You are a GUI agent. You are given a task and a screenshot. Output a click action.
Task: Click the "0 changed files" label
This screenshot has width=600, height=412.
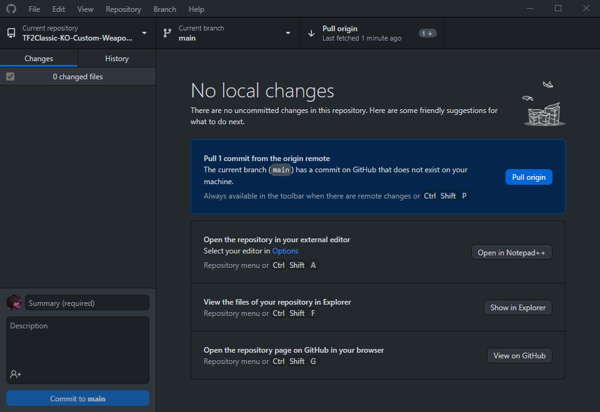[x=77, y=76]
